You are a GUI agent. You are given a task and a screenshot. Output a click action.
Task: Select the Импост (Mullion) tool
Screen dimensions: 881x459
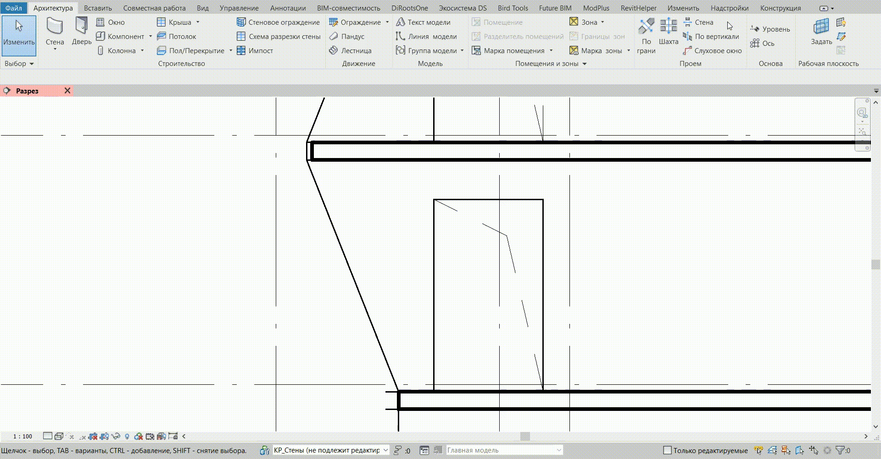255,50
